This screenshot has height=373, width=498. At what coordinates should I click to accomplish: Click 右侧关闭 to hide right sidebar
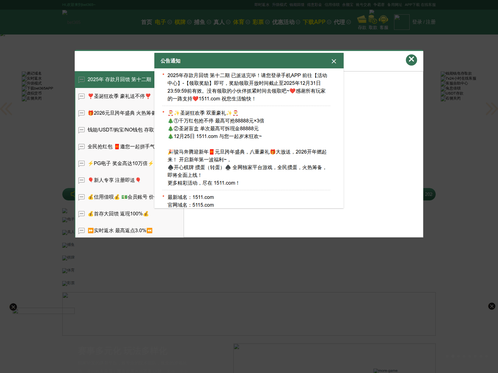pyautogui.click(x=451, y=99)
